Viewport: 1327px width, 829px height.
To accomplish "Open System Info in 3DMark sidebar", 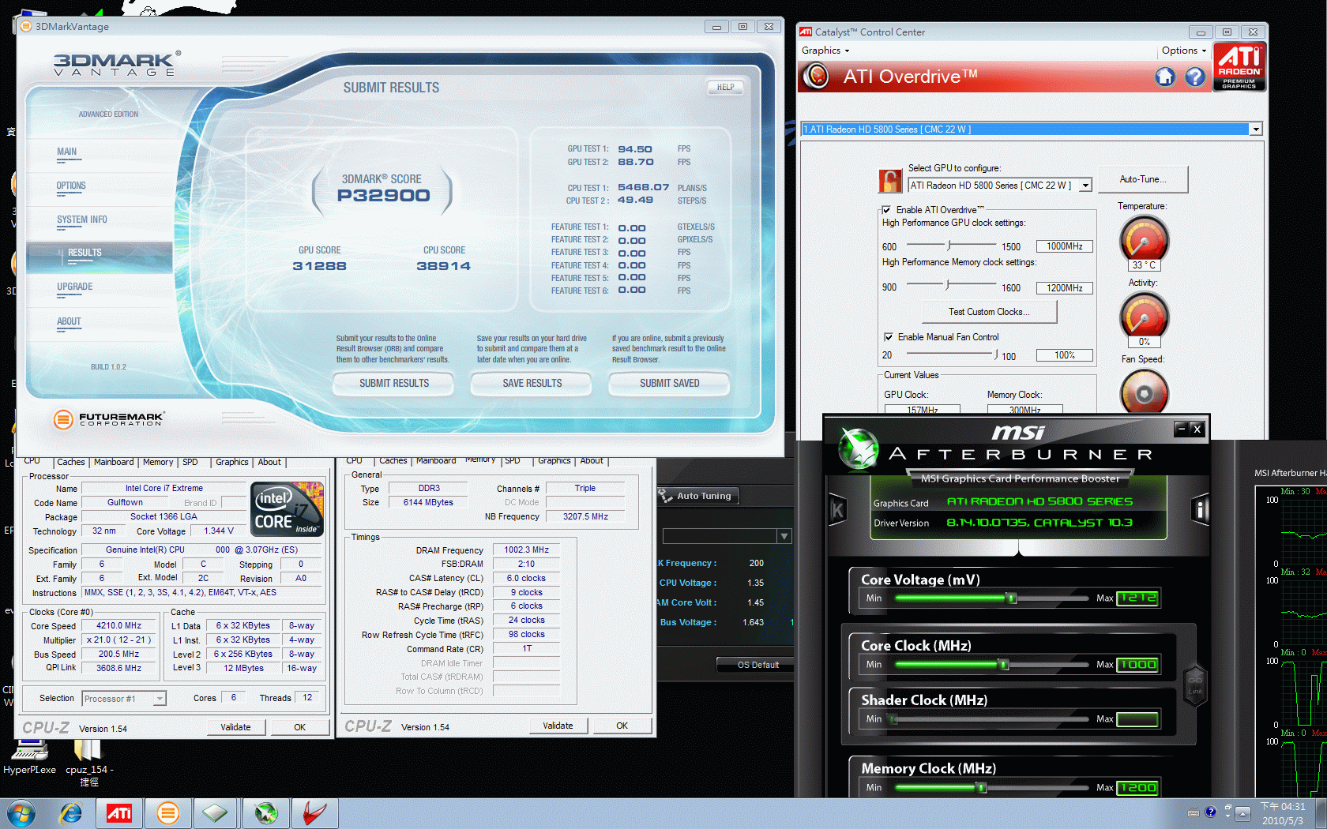I will (82, 220).
